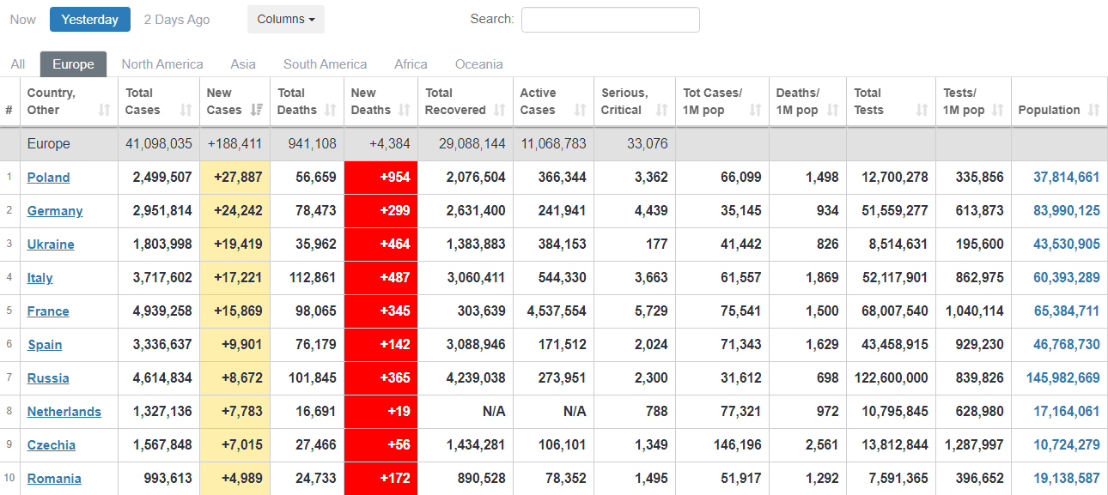
Task: Select the Asia continent tab
Action: 243,64
